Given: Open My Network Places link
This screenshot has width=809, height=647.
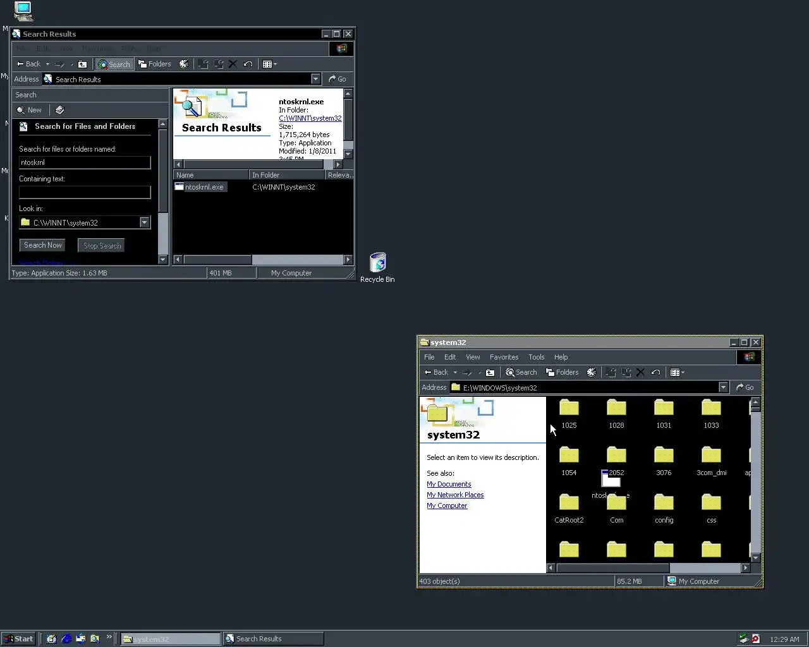Looking at the screenshot, I should pos(455,495).
